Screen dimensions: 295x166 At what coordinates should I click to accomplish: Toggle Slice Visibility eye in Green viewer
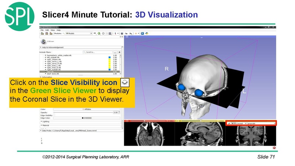pos(233,124)
